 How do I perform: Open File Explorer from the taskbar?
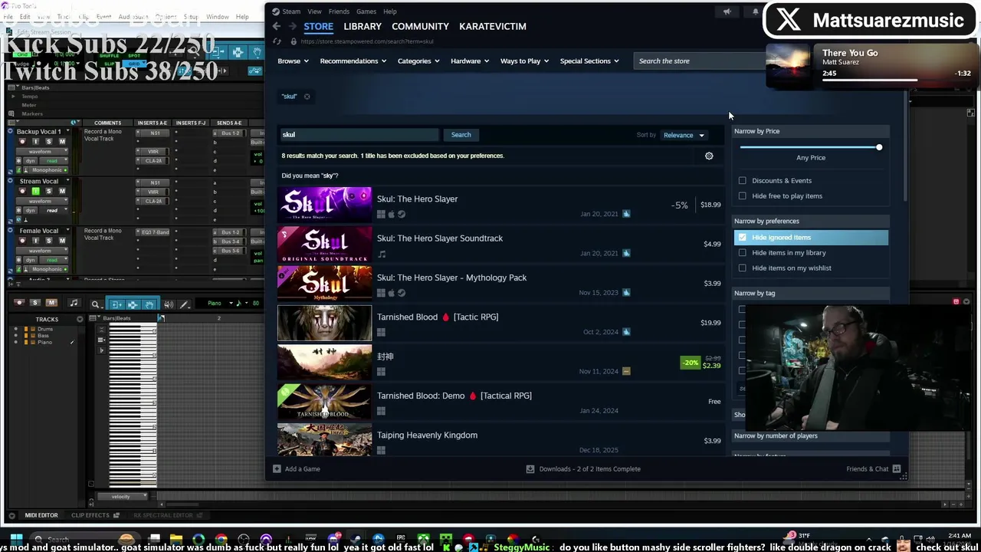(176, 540)
